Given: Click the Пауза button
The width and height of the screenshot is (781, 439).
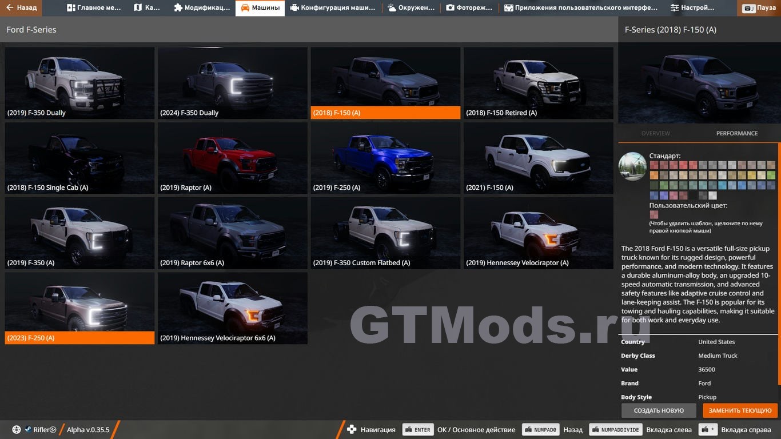Looking at the screenshot, I should tap(759, 8).
